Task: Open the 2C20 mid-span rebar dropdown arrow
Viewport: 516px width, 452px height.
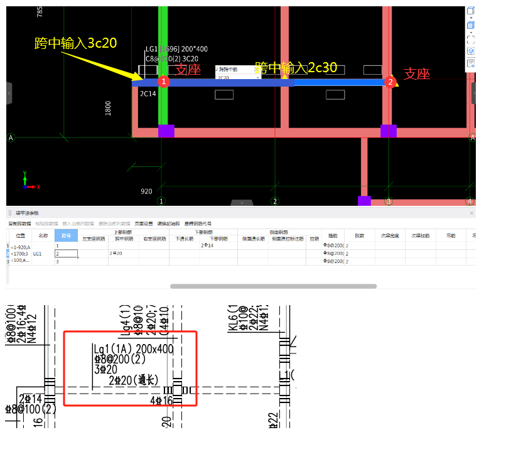Action: (257, 78)
